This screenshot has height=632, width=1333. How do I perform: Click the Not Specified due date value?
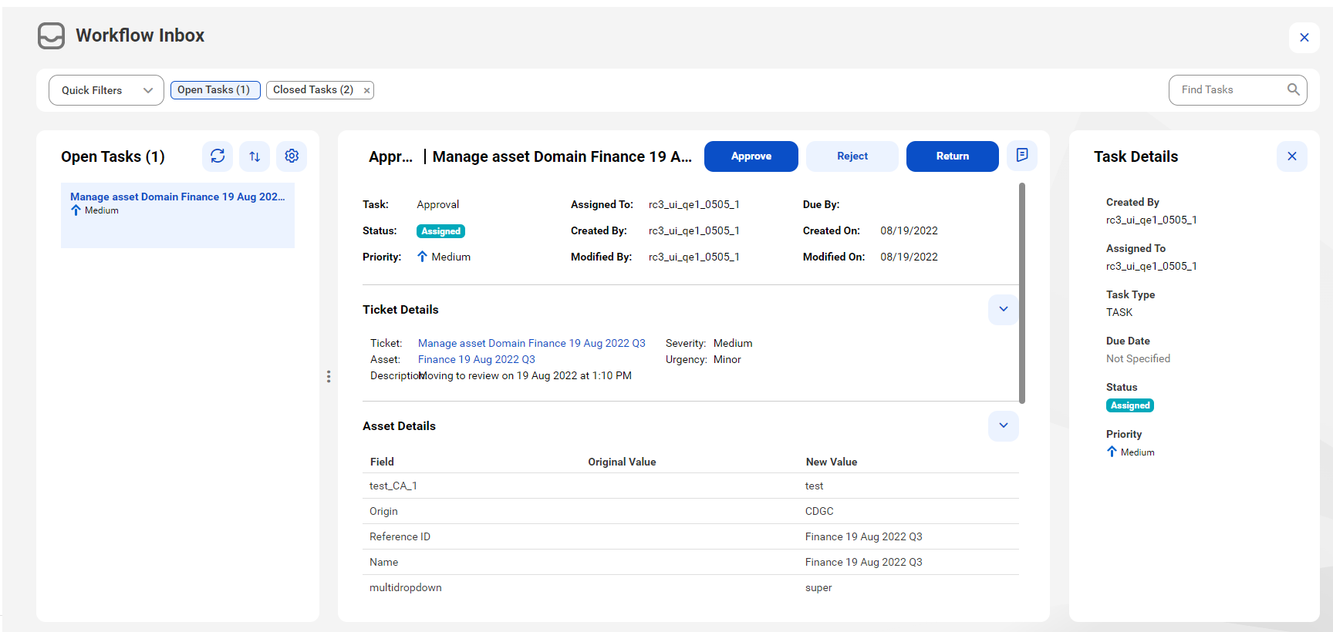tap(1138, 358)
